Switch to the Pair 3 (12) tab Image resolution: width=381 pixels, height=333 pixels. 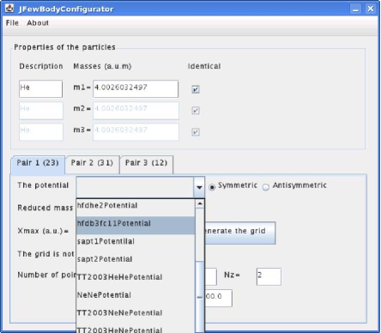[x=146, y=164]
